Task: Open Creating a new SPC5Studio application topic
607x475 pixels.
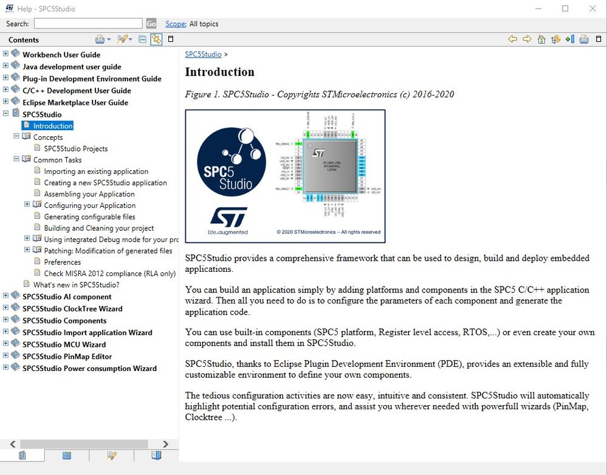Action: tap(105, 182)
